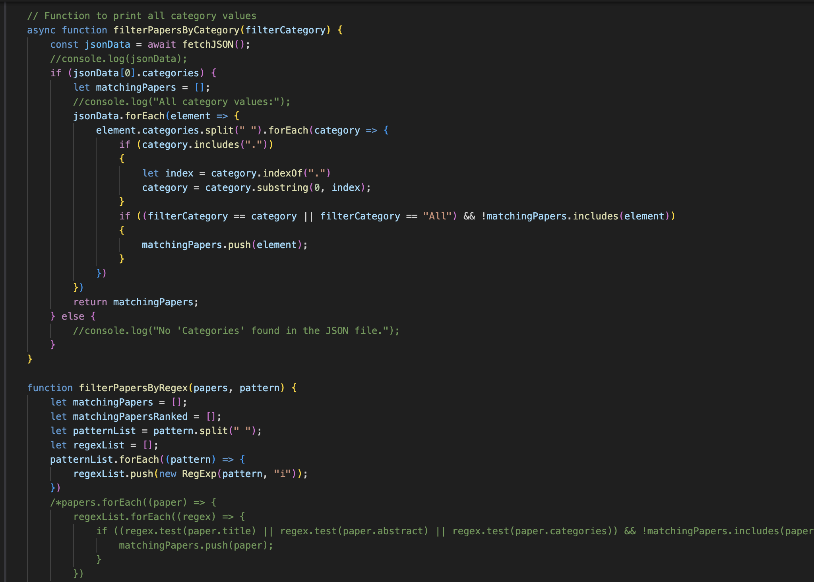814x582 pixels.
Task: Click the jsonData[0].categories condition
Action: coord(136,73)
